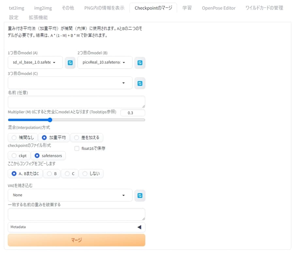Refresh the model B checkpoint list
Screen dimensions: 294x253
[x=140, y=63]
